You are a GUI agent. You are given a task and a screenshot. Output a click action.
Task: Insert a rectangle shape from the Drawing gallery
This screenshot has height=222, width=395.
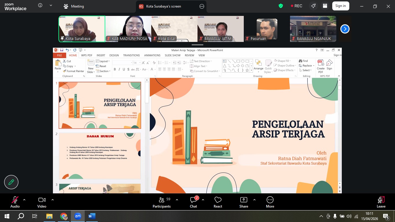coord(238,61)
